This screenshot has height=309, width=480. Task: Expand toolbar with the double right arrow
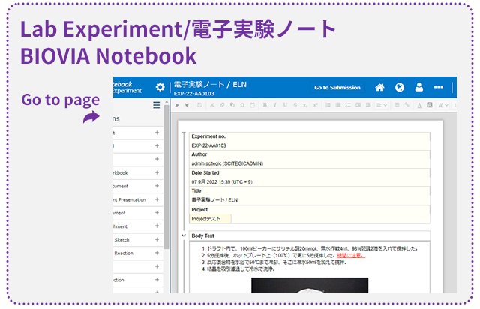[x=177, y=105]
